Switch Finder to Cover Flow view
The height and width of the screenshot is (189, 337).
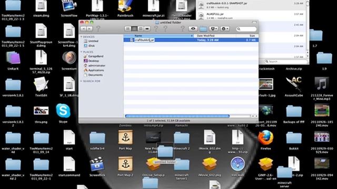click(x=147, y=29)
